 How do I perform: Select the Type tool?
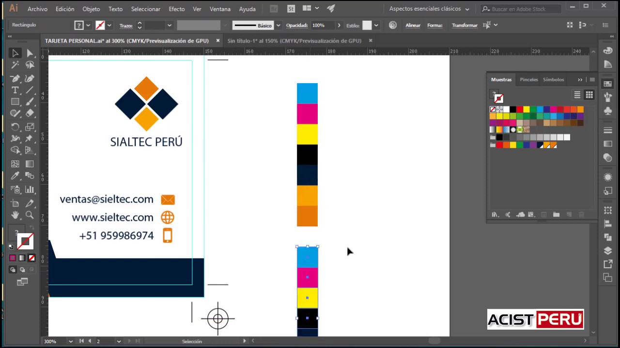coord(15,90)
